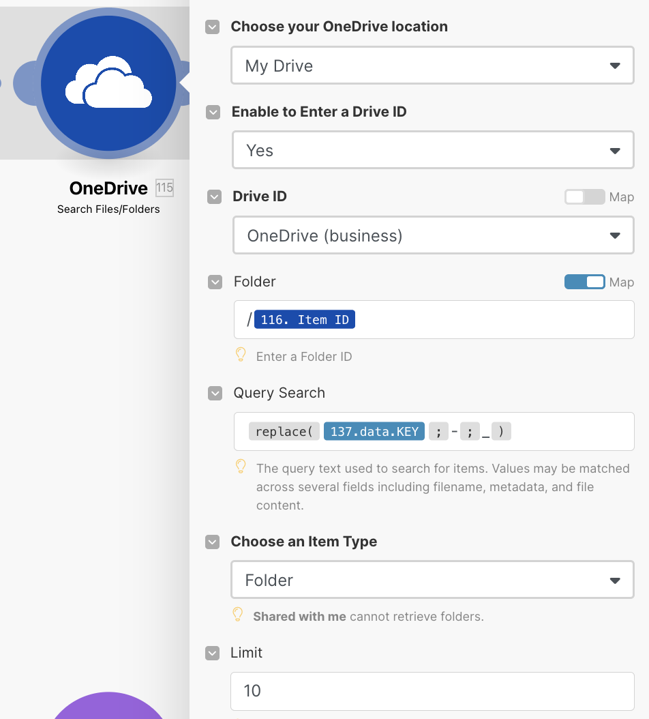The height and width of the screenshot is (719, 649).
Task: Click the Query Search label
Action: coord(279,393)
